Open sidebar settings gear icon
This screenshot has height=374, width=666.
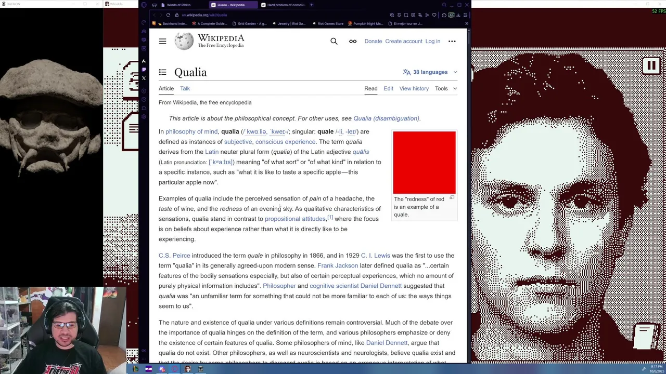tap(144, 116)
